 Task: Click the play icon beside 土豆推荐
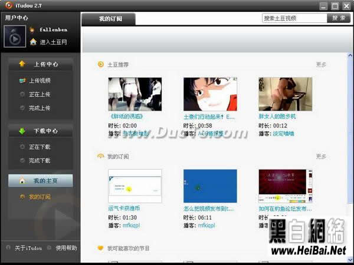click(x=100, y=64)
